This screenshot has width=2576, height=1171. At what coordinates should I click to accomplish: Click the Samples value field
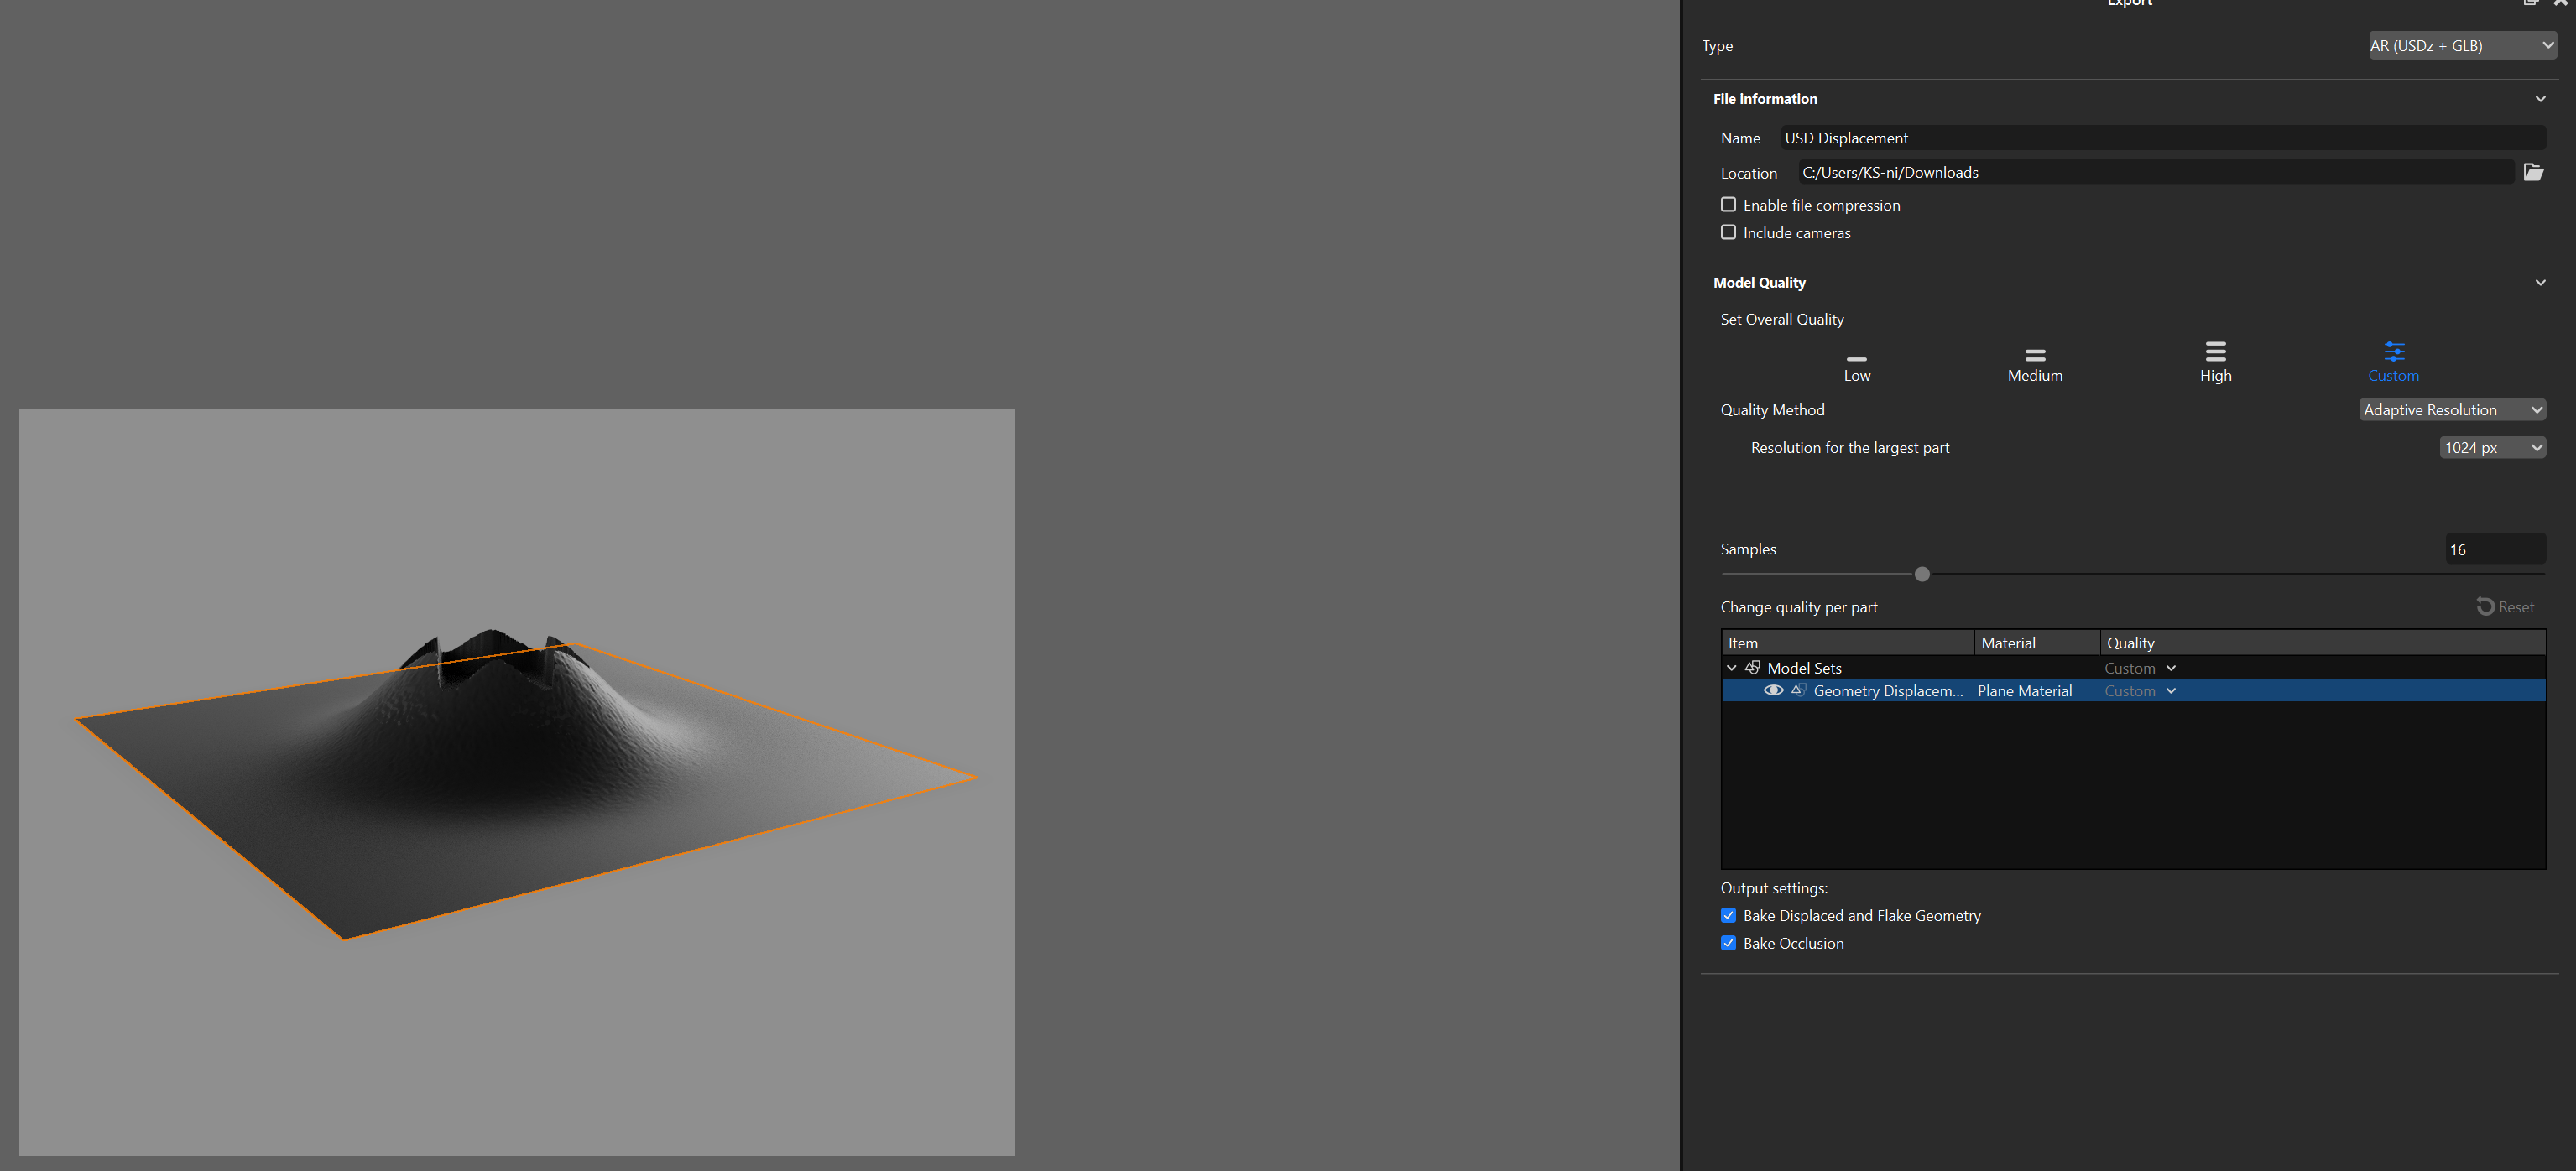coord(2495,549)
